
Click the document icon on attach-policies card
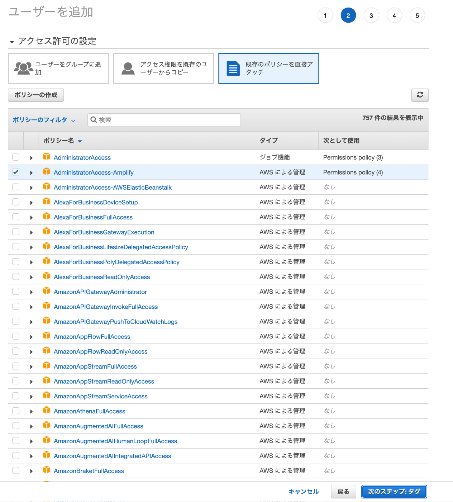tap(233, 68)
